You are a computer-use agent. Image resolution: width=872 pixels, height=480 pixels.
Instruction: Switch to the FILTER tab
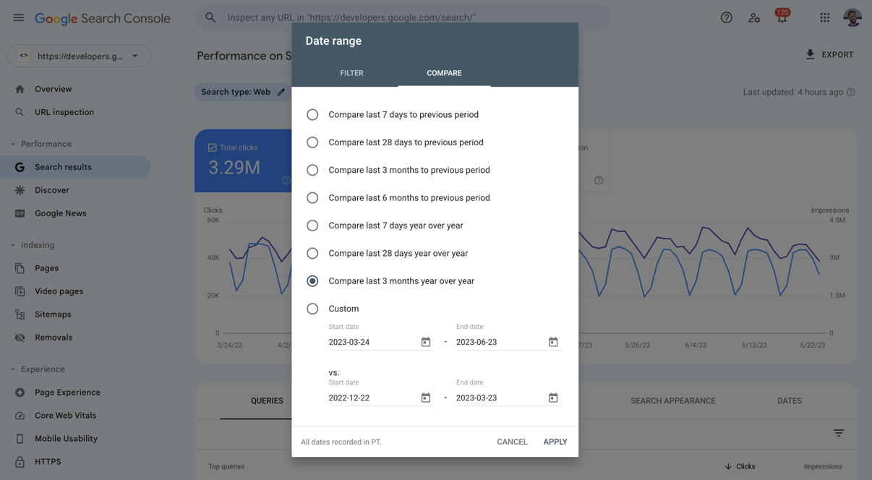351,72
